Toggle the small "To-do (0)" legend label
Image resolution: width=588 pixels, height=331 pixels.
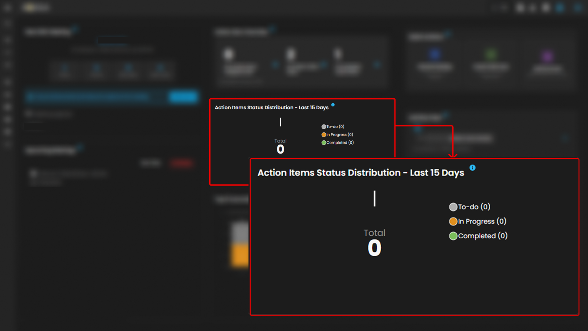pos(335,127)
